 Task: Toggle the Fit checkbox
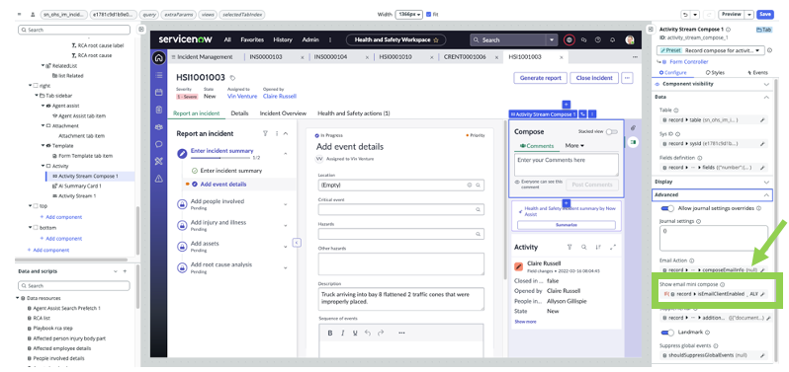(x=428, y=15)
